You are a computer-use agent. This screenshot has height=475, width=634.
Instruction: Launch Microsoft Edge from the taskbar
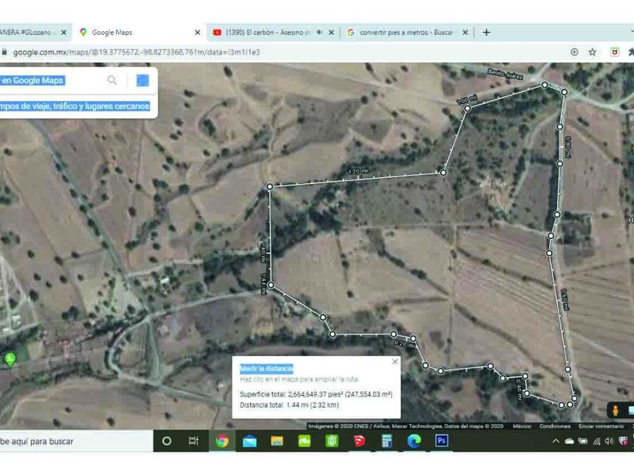[x=414, y=441]
